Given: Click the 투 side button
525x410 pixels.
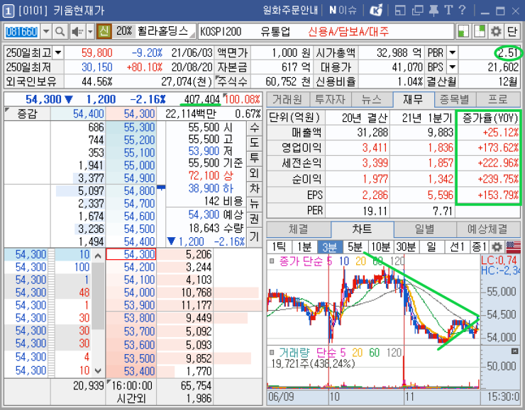Looking at the screenshot, I should click(x=255, y=158).
